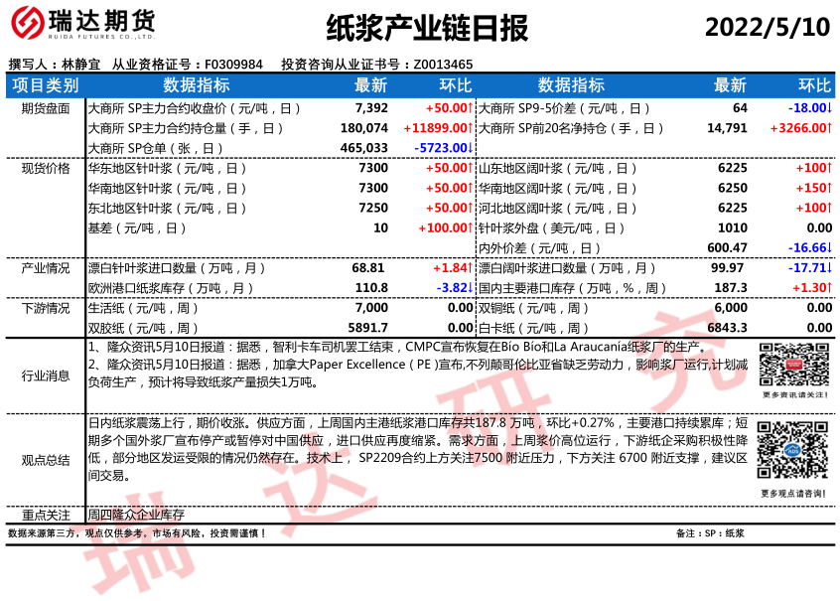Image resolution: width=840 pixels, height=601 pixels.
Task: Click the QR code beside industry news
Action: (792, 365)
